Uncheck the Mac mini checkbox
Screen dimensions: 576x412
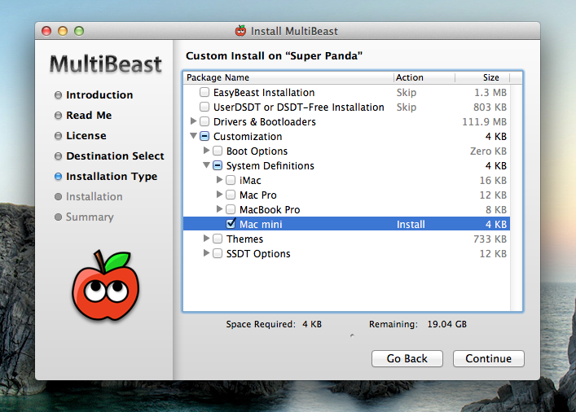(231, 223)
